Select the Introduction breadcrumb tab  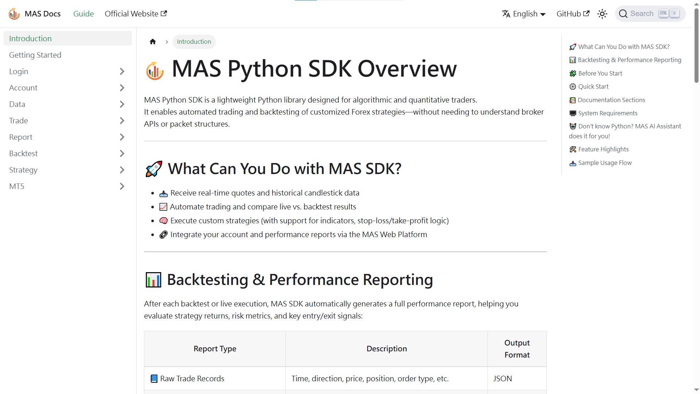194,42
